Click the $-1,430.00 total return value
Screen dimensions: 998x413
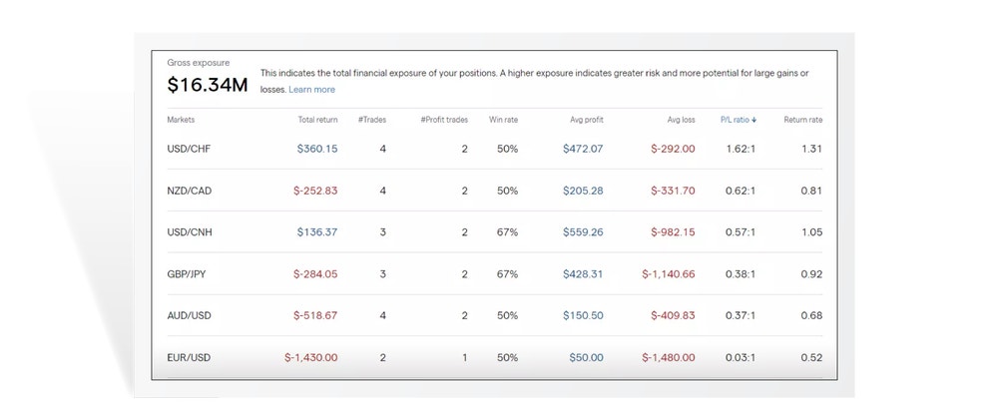[x=310, y=357]
